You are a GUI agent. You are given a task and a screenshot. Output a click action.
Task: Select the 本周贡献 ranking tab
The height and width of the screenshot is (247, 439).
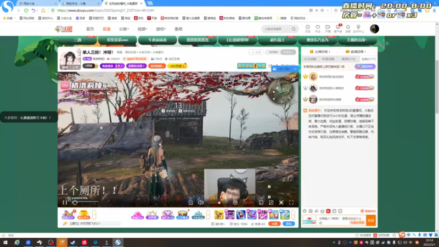[x=328, y=59]
